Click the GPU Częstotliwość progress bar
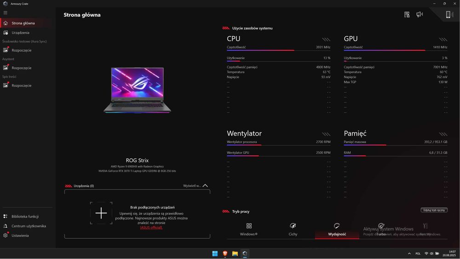Image resolution: width=460 pixels, height=259 pixels. coord(396,51)
